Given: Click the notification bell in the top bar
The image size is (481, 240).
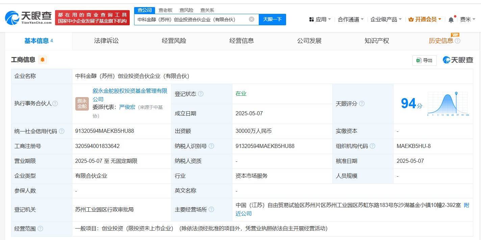Looking at the screenshot, I should point(451,20).
